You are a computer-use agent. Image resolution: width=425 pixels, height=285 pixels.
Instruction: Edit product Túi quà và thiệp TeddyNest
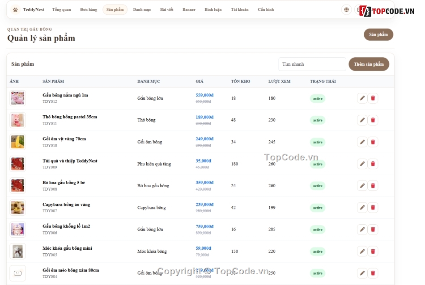click(x=362, y=164)
